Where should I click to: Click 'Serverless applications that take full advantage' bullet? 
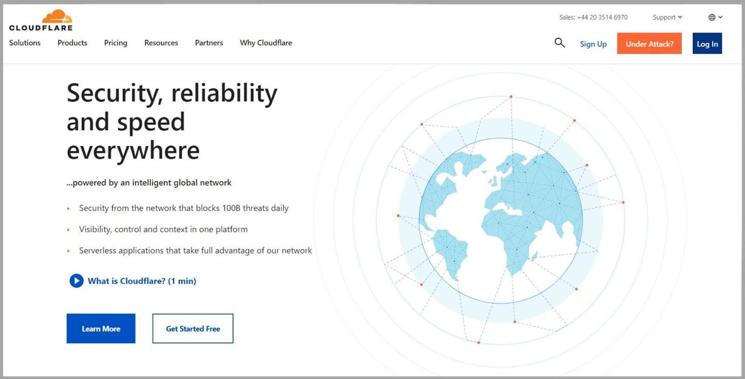click(196, 250)
